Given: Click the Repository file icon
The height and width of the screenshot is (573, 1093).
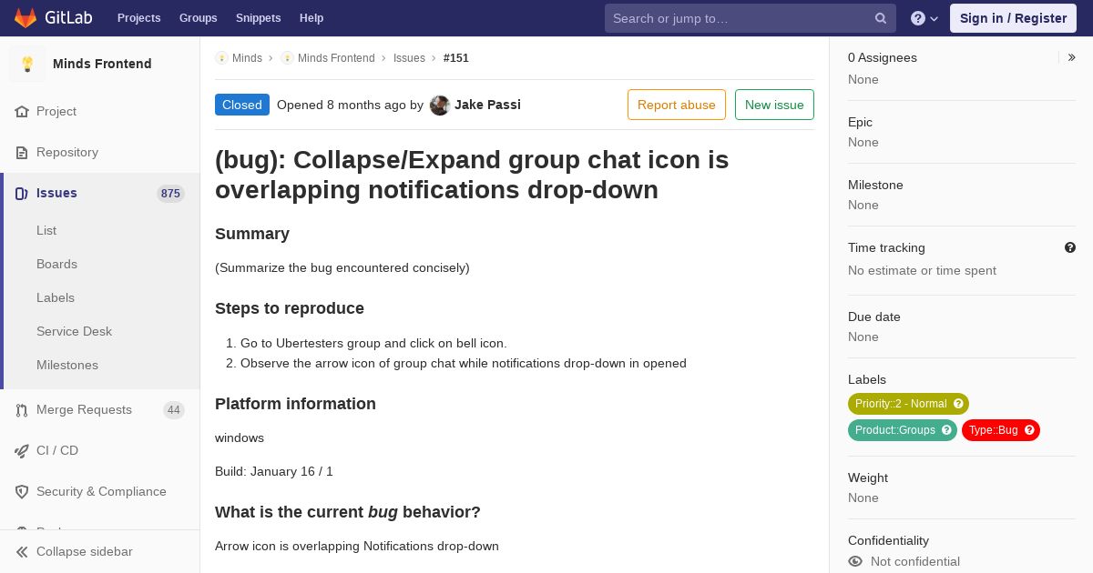Looking at the screenshot, I should pyautogui.click(x=22, y=152).
